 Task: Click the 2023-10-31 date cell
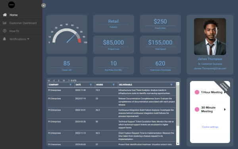tap(80, 110)
